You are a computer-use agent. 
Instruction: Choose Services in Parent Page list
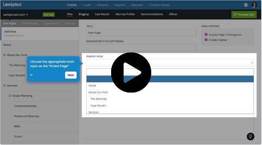[93, 112]
